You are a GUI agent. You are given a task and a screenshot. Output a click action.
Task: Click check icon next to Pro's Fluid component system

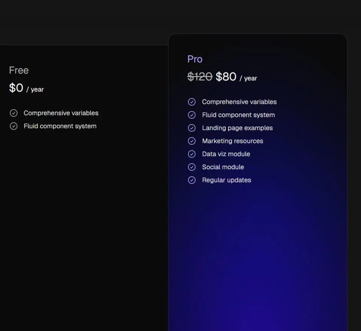coord(192,115)
